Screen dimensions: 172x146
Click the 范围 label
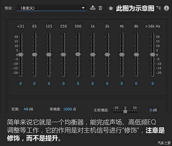[16, 109]
